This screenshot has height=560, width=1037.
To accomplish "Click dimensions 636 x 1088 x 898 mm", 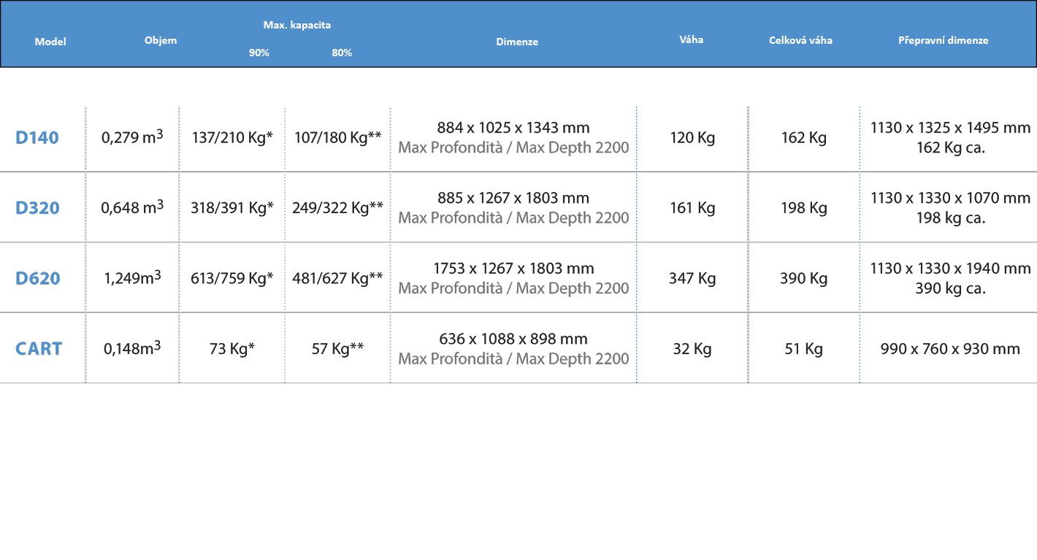I will pos(513,339).
